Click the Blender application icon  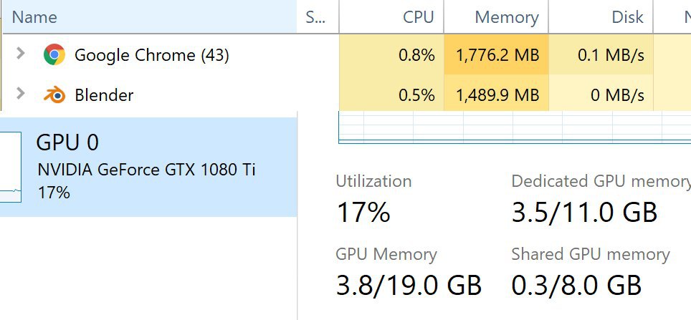pos(54,94)
